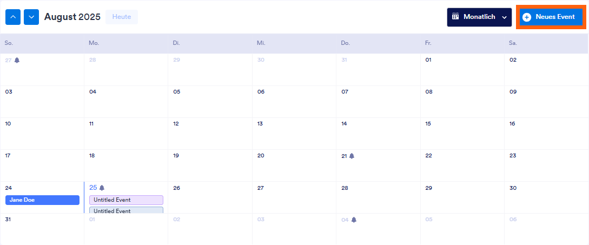Click the August 2025 month title
This screenshot has width=589, height=245.
tap(72, 17)
